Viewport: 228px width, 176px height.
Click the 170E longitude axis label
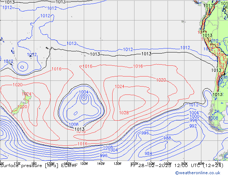click(x=17, y=163)
